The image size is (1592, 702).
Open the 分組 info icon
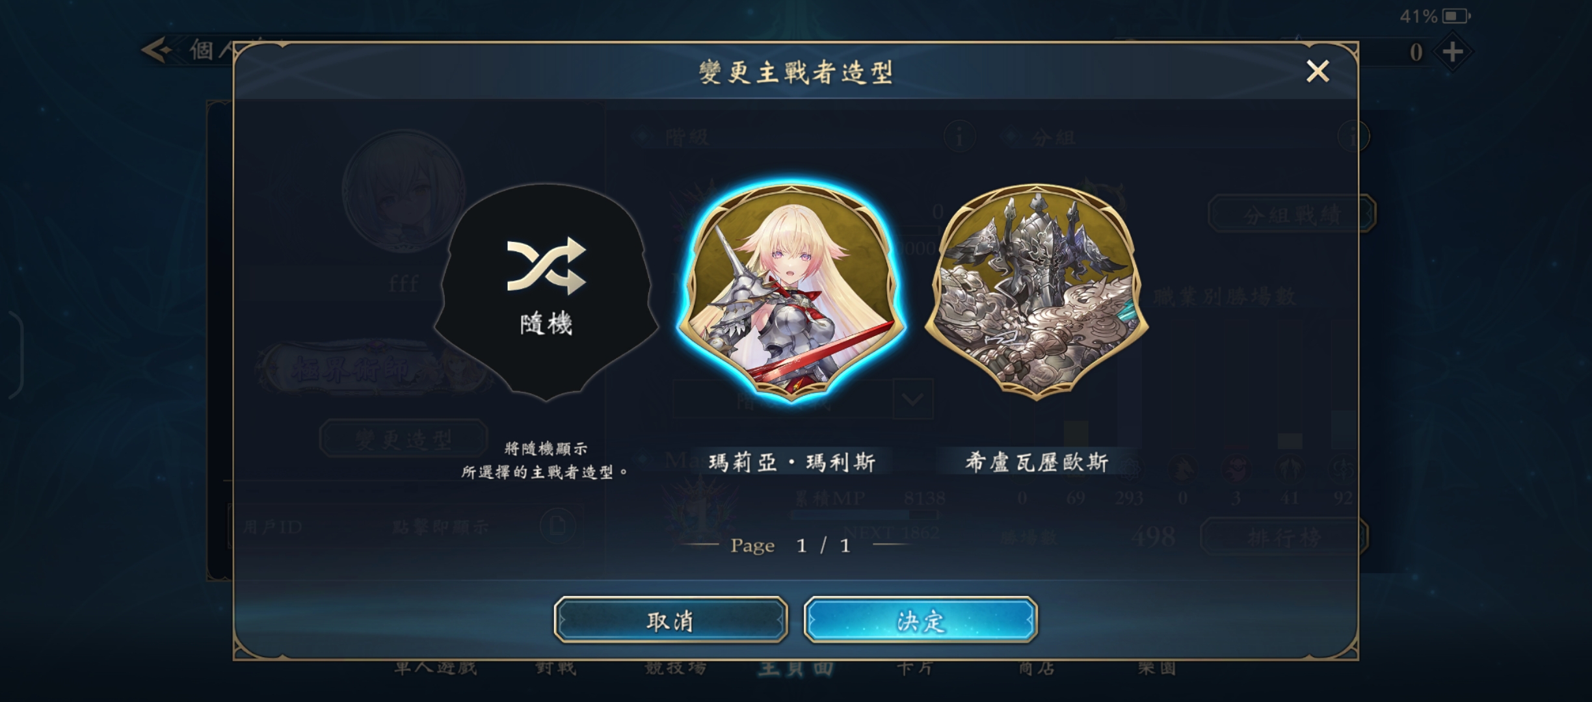(1353, 136)
